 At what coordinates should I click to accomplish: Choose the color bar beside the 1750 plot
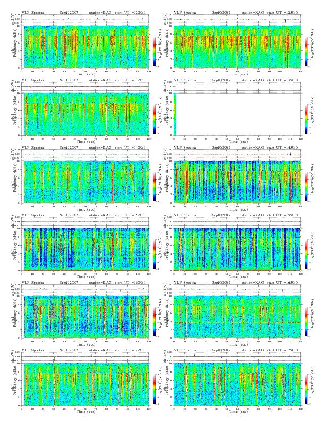pos(307,389)
